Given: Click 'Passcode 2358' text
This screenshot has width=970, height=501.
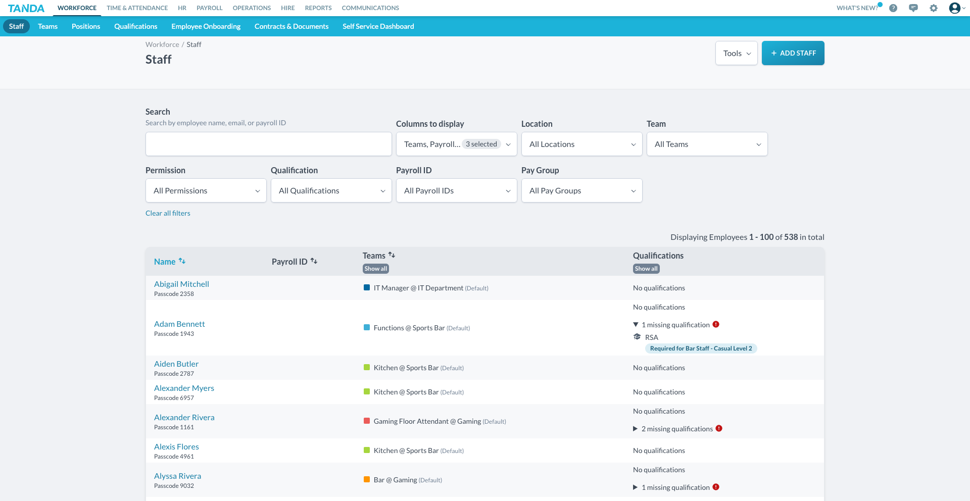Looking at the screenshot, I should tap(174, 294).
